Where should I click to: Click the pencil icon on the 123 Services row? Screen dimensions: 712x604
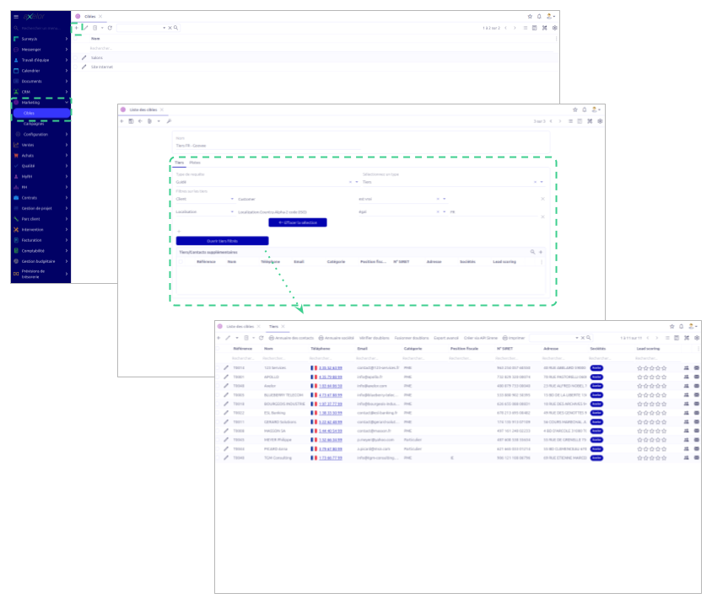(x=226, y=368)
